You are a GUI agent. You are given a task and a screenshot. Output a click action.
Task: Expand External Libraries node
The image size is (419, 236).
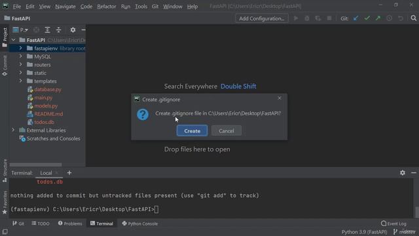pyautogui.click(x=13, y=130)
